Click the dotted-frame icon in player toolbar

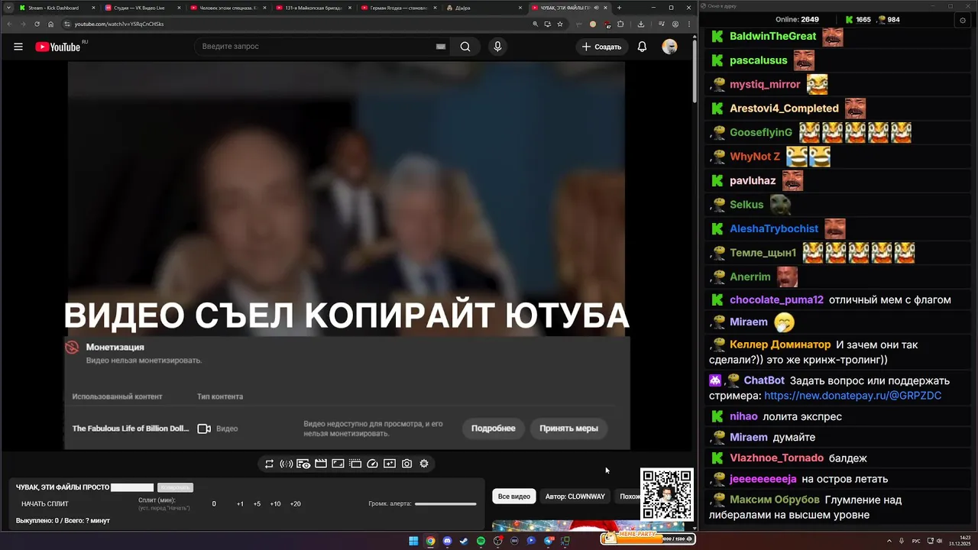[x=355, y=464]
